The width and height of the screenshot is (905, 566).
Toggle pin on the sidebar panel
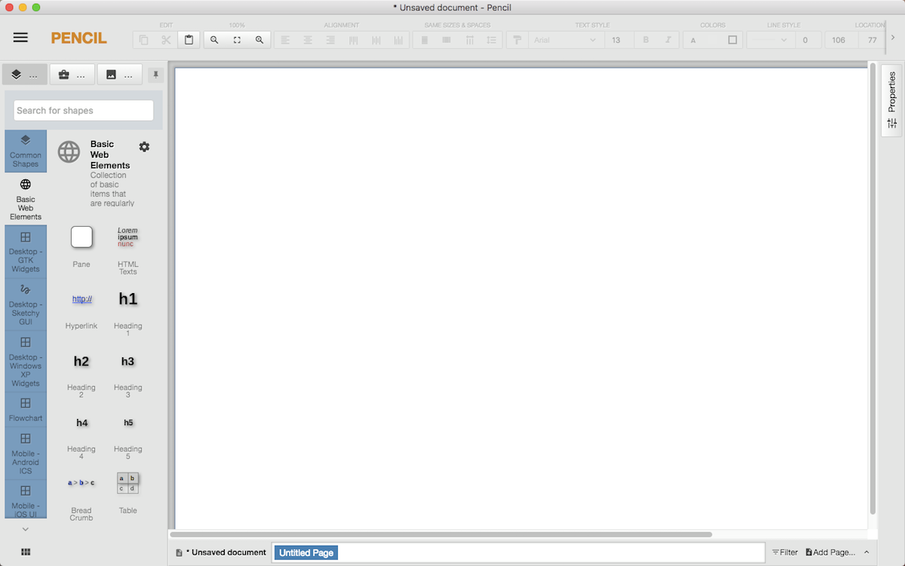[155, 75]
